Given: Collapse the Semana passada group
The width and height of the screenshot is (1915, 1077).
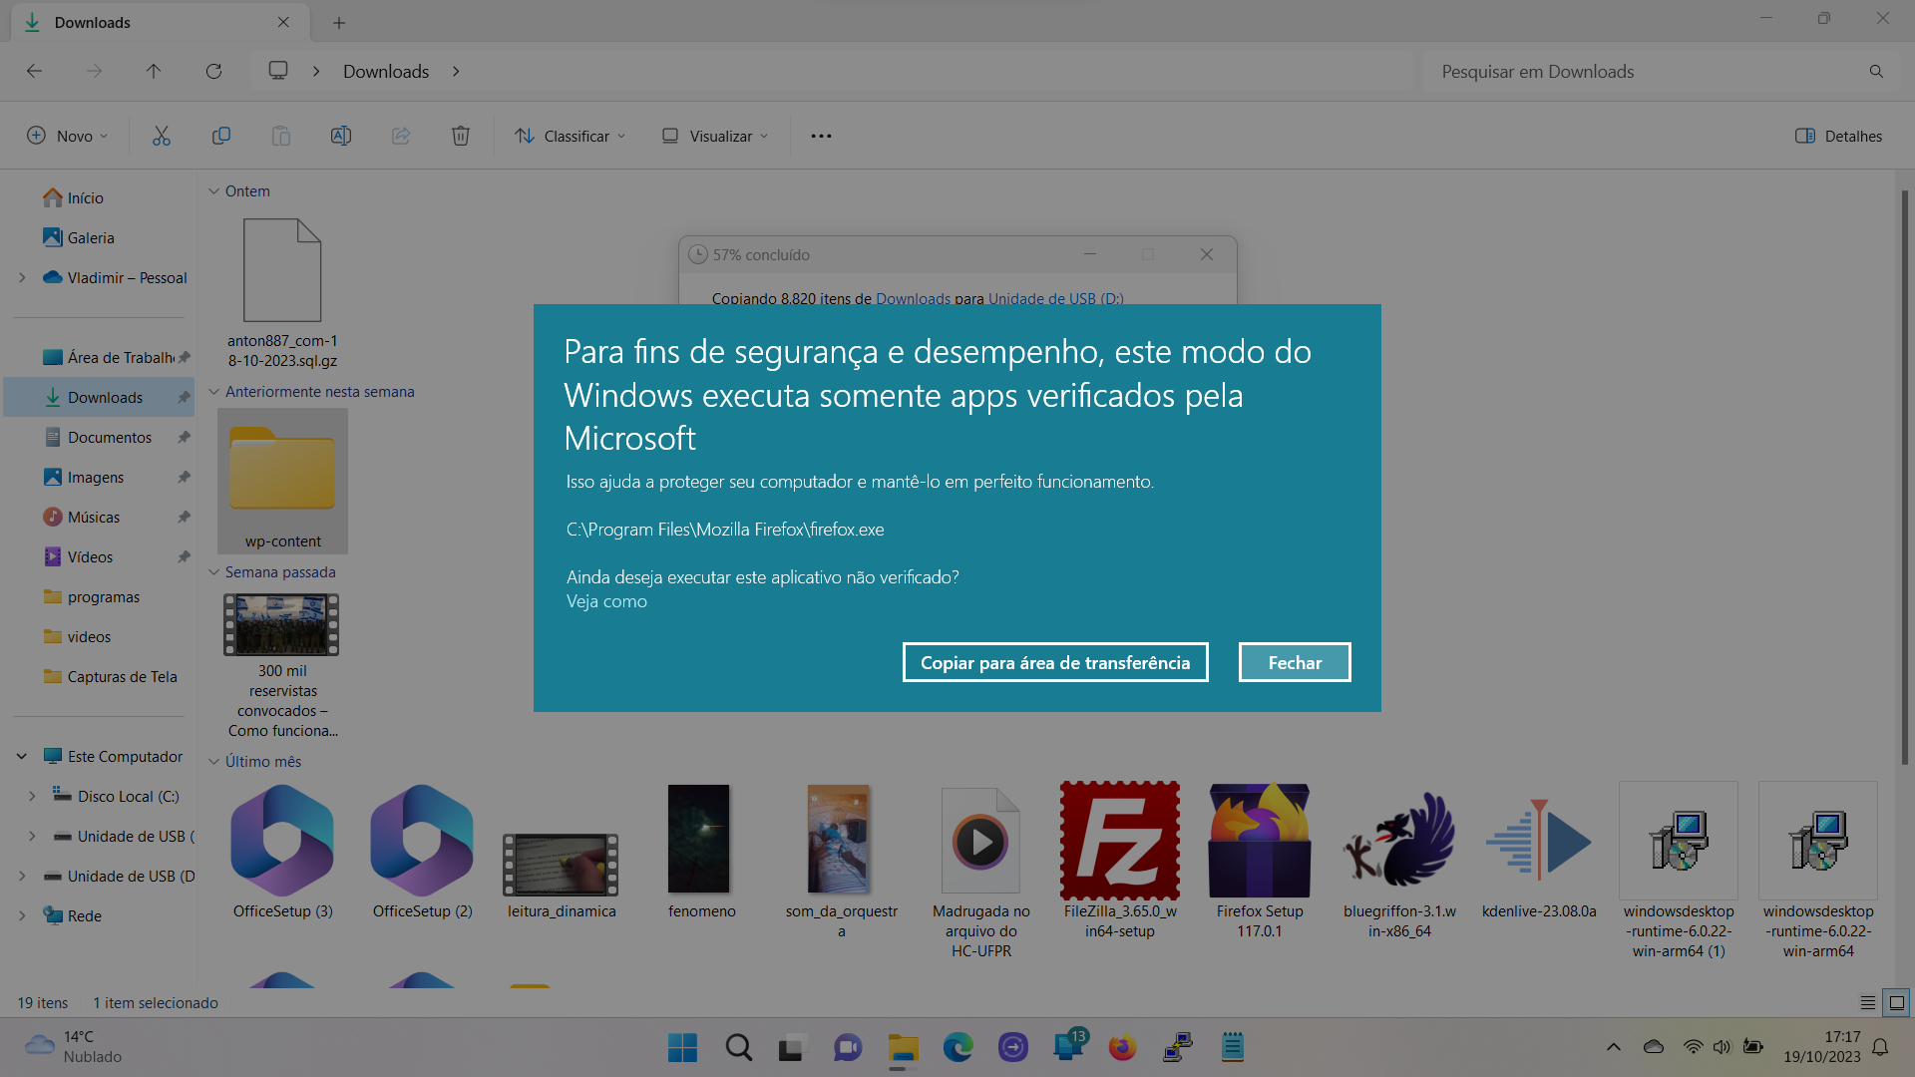Looking at the screenshot, I should click(x=213, y=572).
